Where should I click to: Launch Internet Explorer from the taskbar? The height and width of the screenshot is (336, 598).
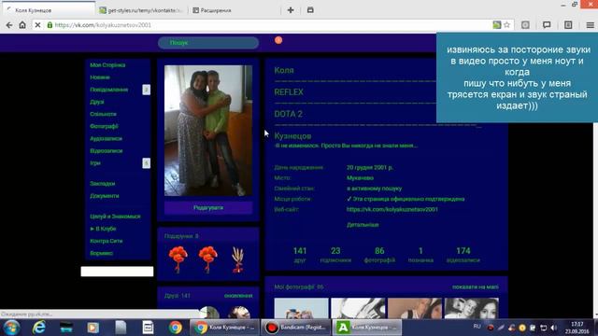click(x=39, y=328)
